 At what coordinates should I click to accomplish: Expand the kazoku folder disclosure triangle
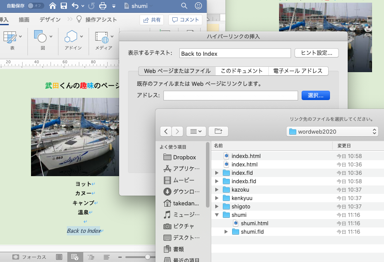tap(217, 190)
